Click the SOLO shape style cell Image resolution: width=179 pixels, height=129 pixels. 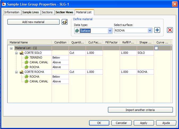(x=145, y=53)
